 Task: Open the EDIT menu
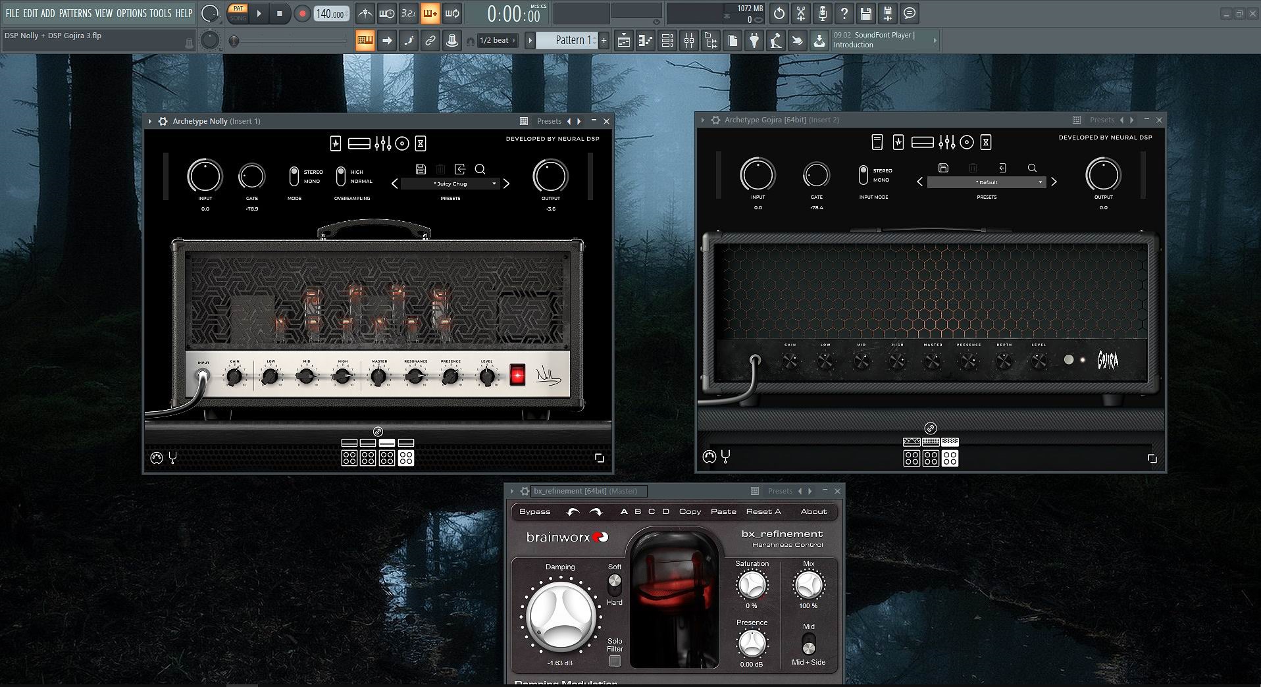(x=30, y=13)
